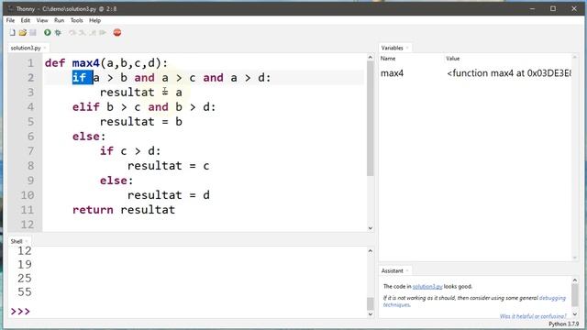Click the Shell output value 55
Viewport: 587px width, 330px height.
tap(25, 291)
